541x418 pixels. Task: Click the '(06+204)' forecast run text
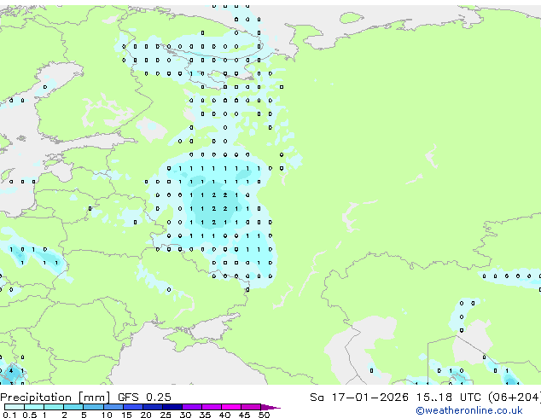(x=515, y=398)
